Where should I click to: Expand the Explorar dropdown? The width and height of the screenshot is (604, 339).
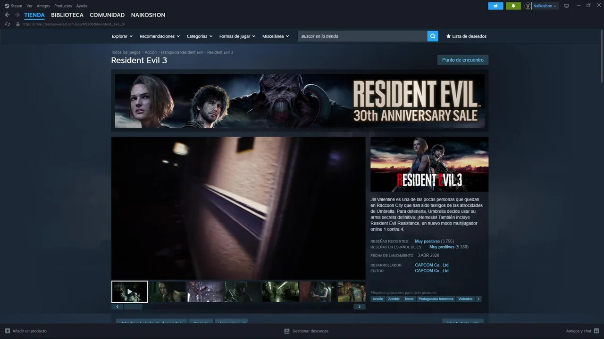coord(122,36)
